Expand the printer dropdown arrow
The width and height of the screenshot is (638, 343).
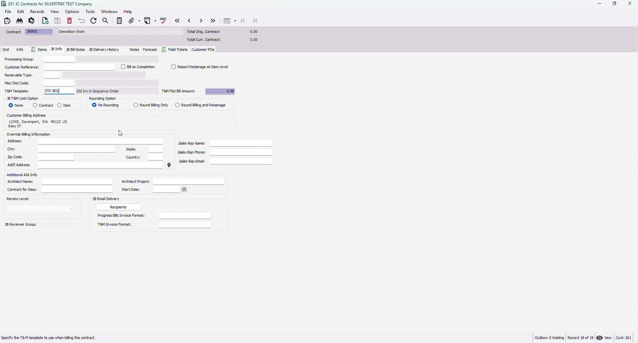point(155,21)
